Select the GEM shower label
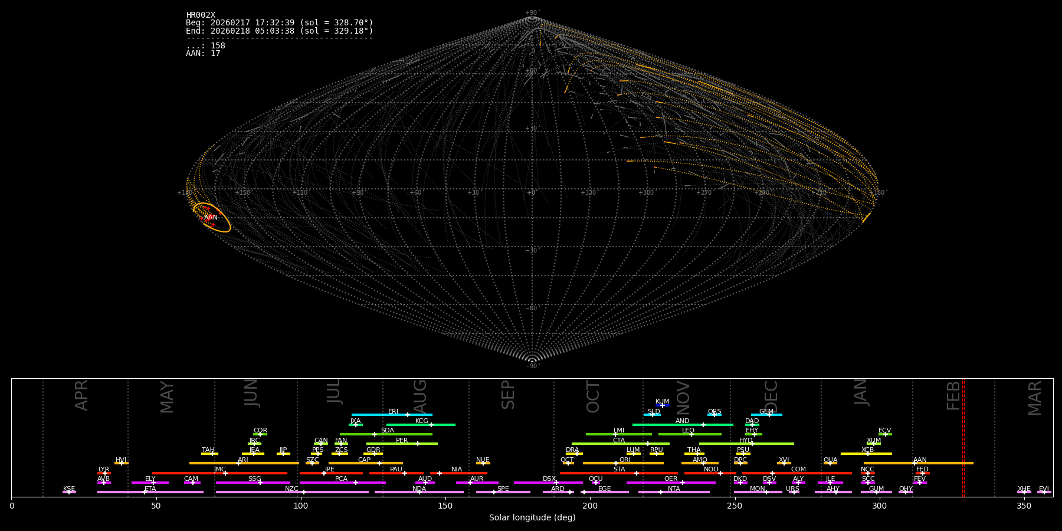The image size is (1062, 531). pyautogui.click(x=766, y=412)
